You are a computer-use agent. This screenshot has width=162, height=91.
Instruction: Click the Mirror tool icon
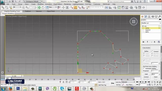click(x=106, y=8)
